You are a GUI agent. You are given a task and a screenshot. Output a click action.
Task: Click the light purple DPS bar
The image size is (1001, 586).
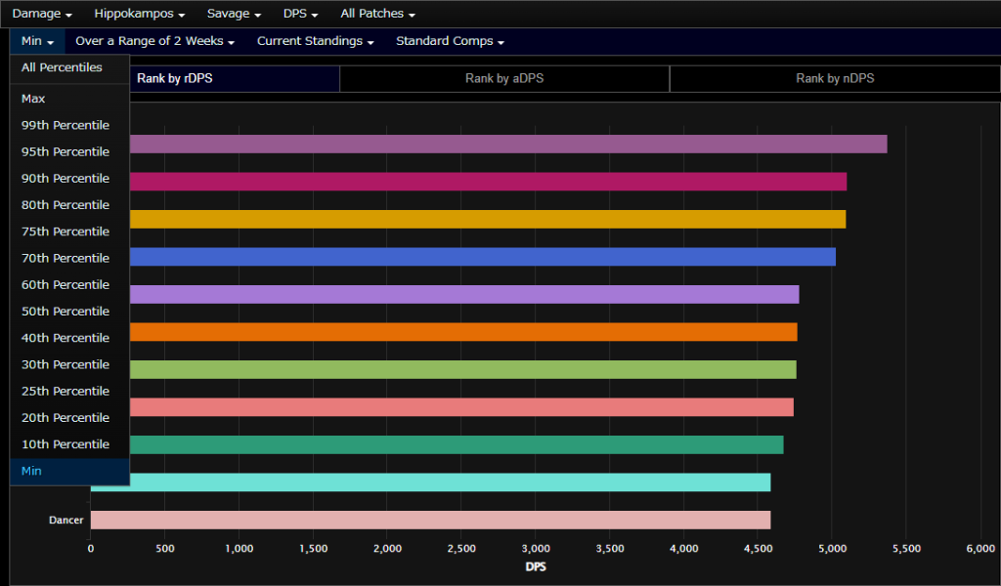click(464, 295)
